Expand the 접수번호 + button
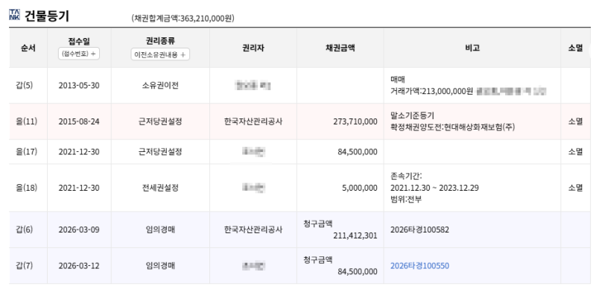Viewport: 596px width, 304px height. (79, 54)
